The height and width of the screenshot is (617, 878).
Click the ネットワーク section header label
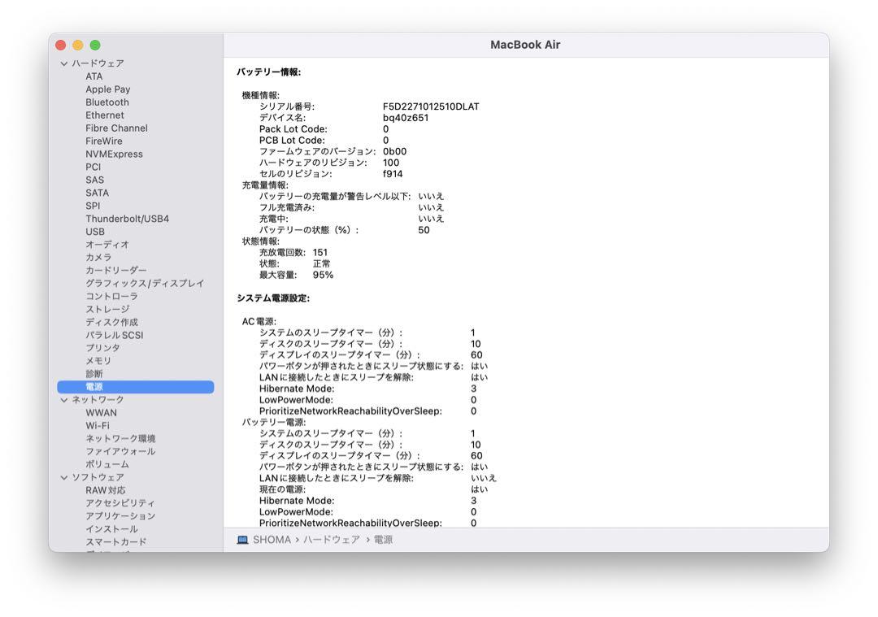[x=98, y=400]
